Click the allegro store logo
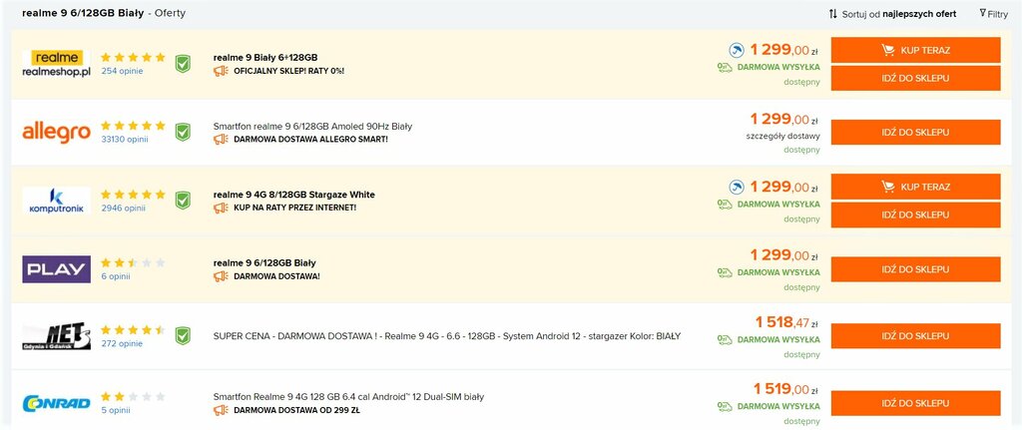This screenshot has height=430, width=1022. (56, 133)
